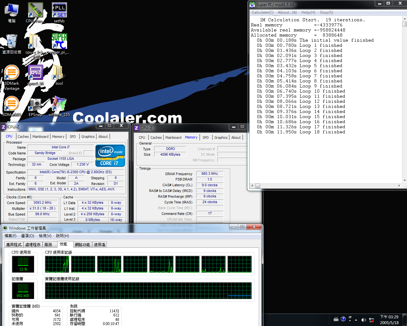This screenshot has width=407, height=326.
Task: Open the Recycle Bin desktop icon
Action: coord(12,44)
